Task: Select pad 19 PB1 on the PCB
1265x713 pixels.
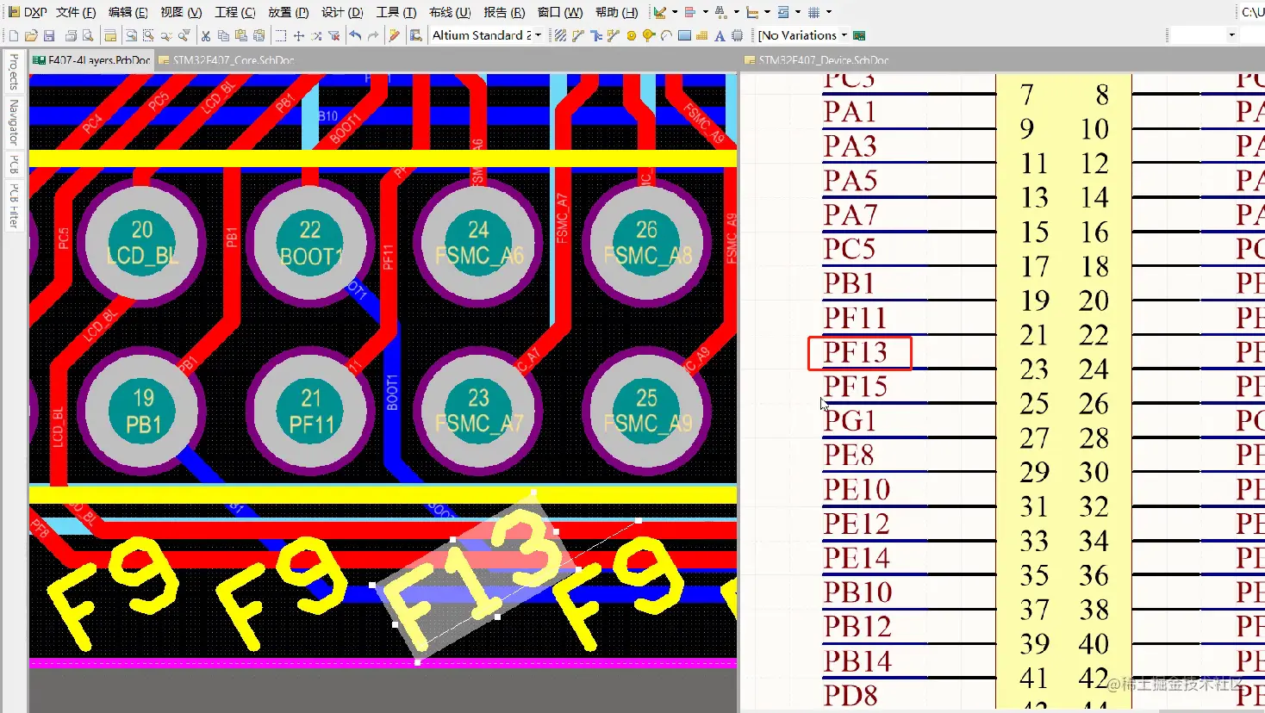Action: click(x=142, y=411)
